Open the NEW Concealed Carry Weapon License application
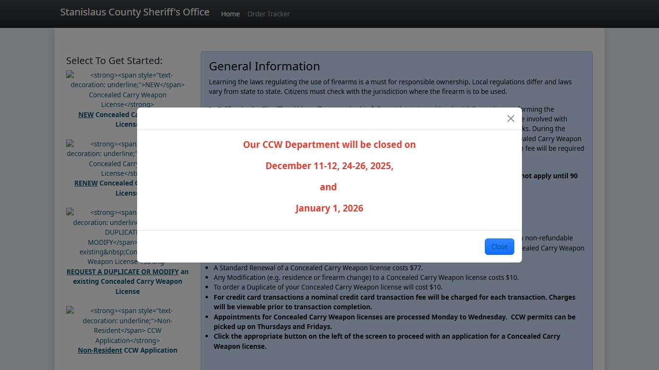The image size is (659, 370). coord(127,119)
